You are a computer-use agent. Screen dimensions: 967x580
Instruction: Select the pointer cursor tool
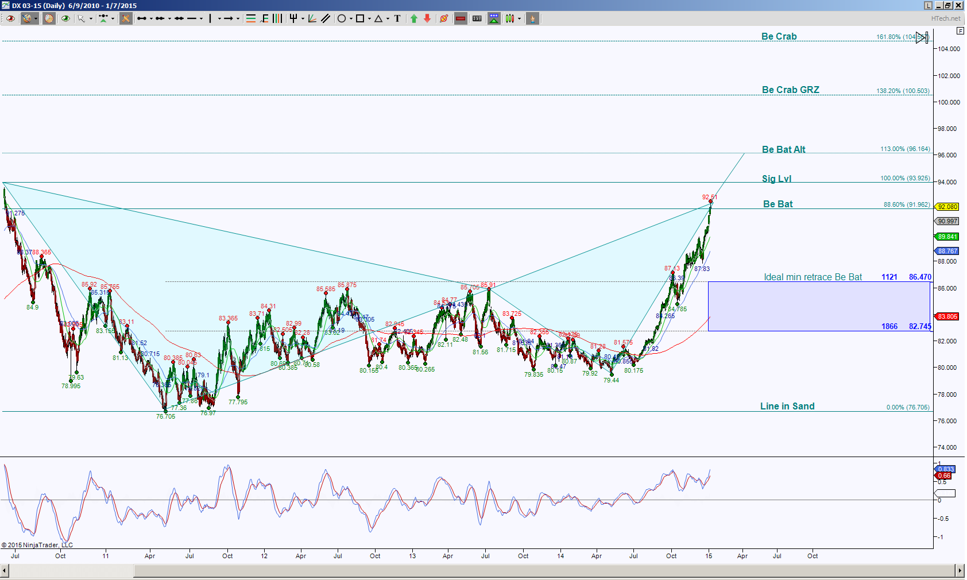(82, 18)
